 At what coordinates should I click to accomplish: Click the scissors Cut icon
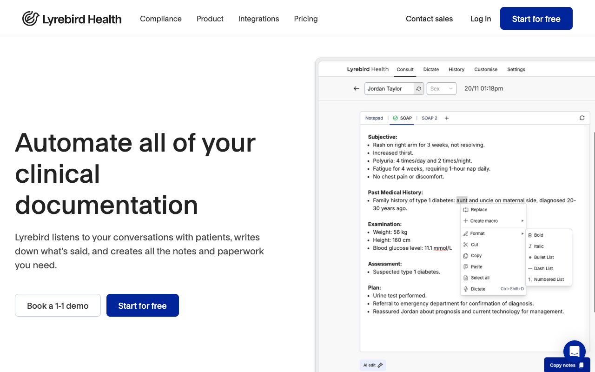[466, 245]
